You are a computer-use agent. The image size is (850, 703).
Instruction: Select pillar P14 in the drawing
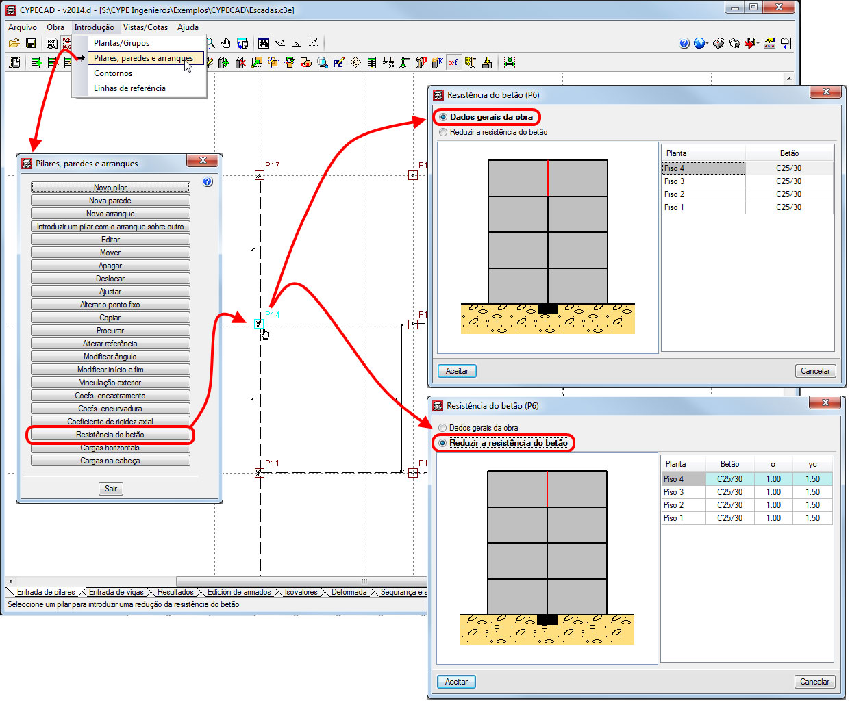[x=259, y=324]
